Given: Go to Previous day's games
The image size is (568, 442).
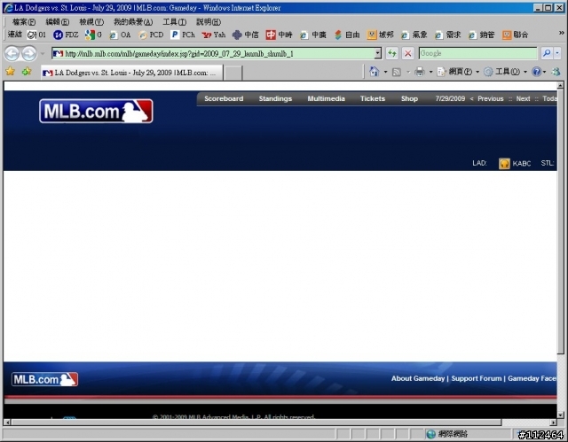Looking at the screenshot, I should (490, 98).
